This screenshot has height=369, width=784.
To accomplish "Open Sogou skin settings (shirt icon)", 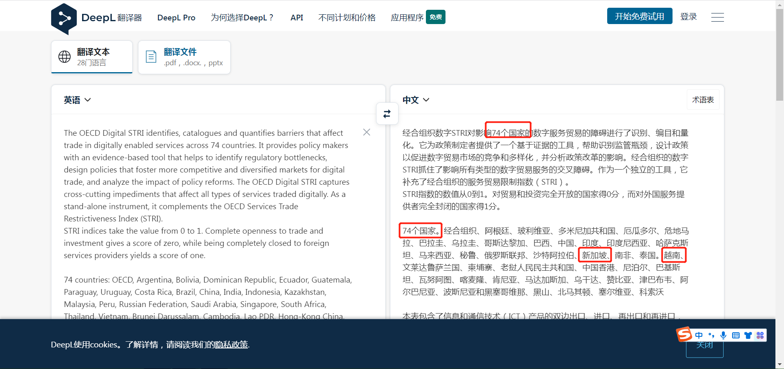I will tap(748, 335).
